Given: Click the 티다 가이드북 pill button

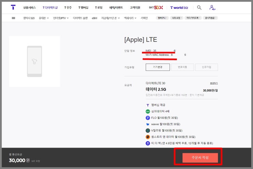Looking at the screenshot, I should [193, 18].
